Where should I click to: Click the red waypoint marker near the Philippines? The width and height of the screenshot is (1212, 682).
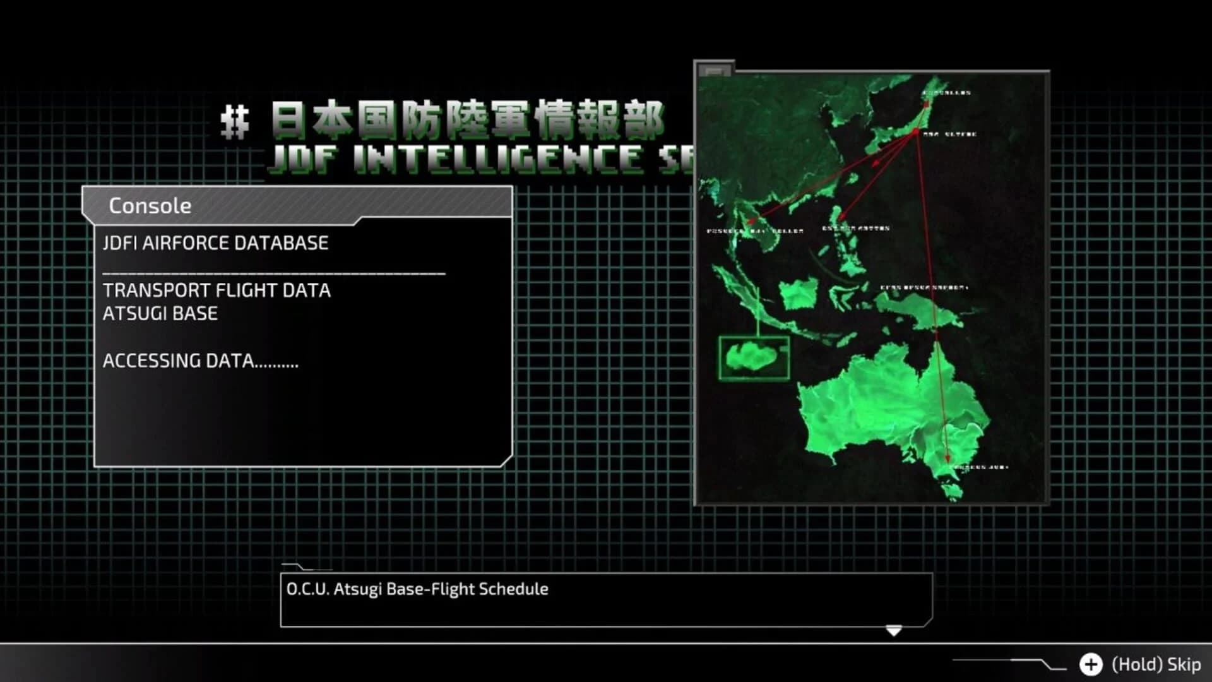click(842, 217)
